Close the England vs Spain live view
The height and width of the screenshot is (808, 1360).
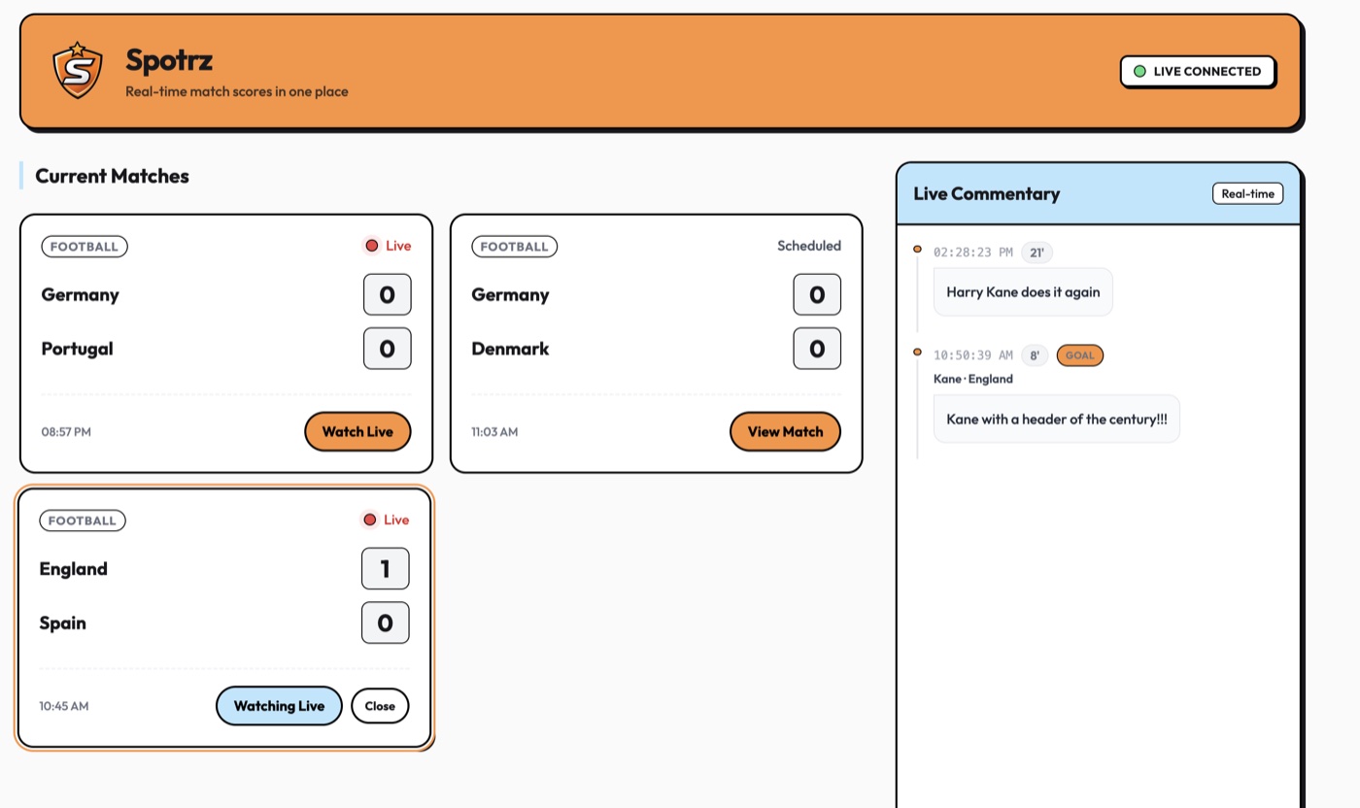point(380,706)
